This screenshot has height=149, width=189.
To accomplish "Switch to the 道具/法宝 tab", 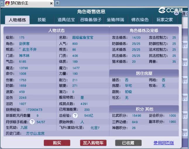I will [x=66, y=20].
